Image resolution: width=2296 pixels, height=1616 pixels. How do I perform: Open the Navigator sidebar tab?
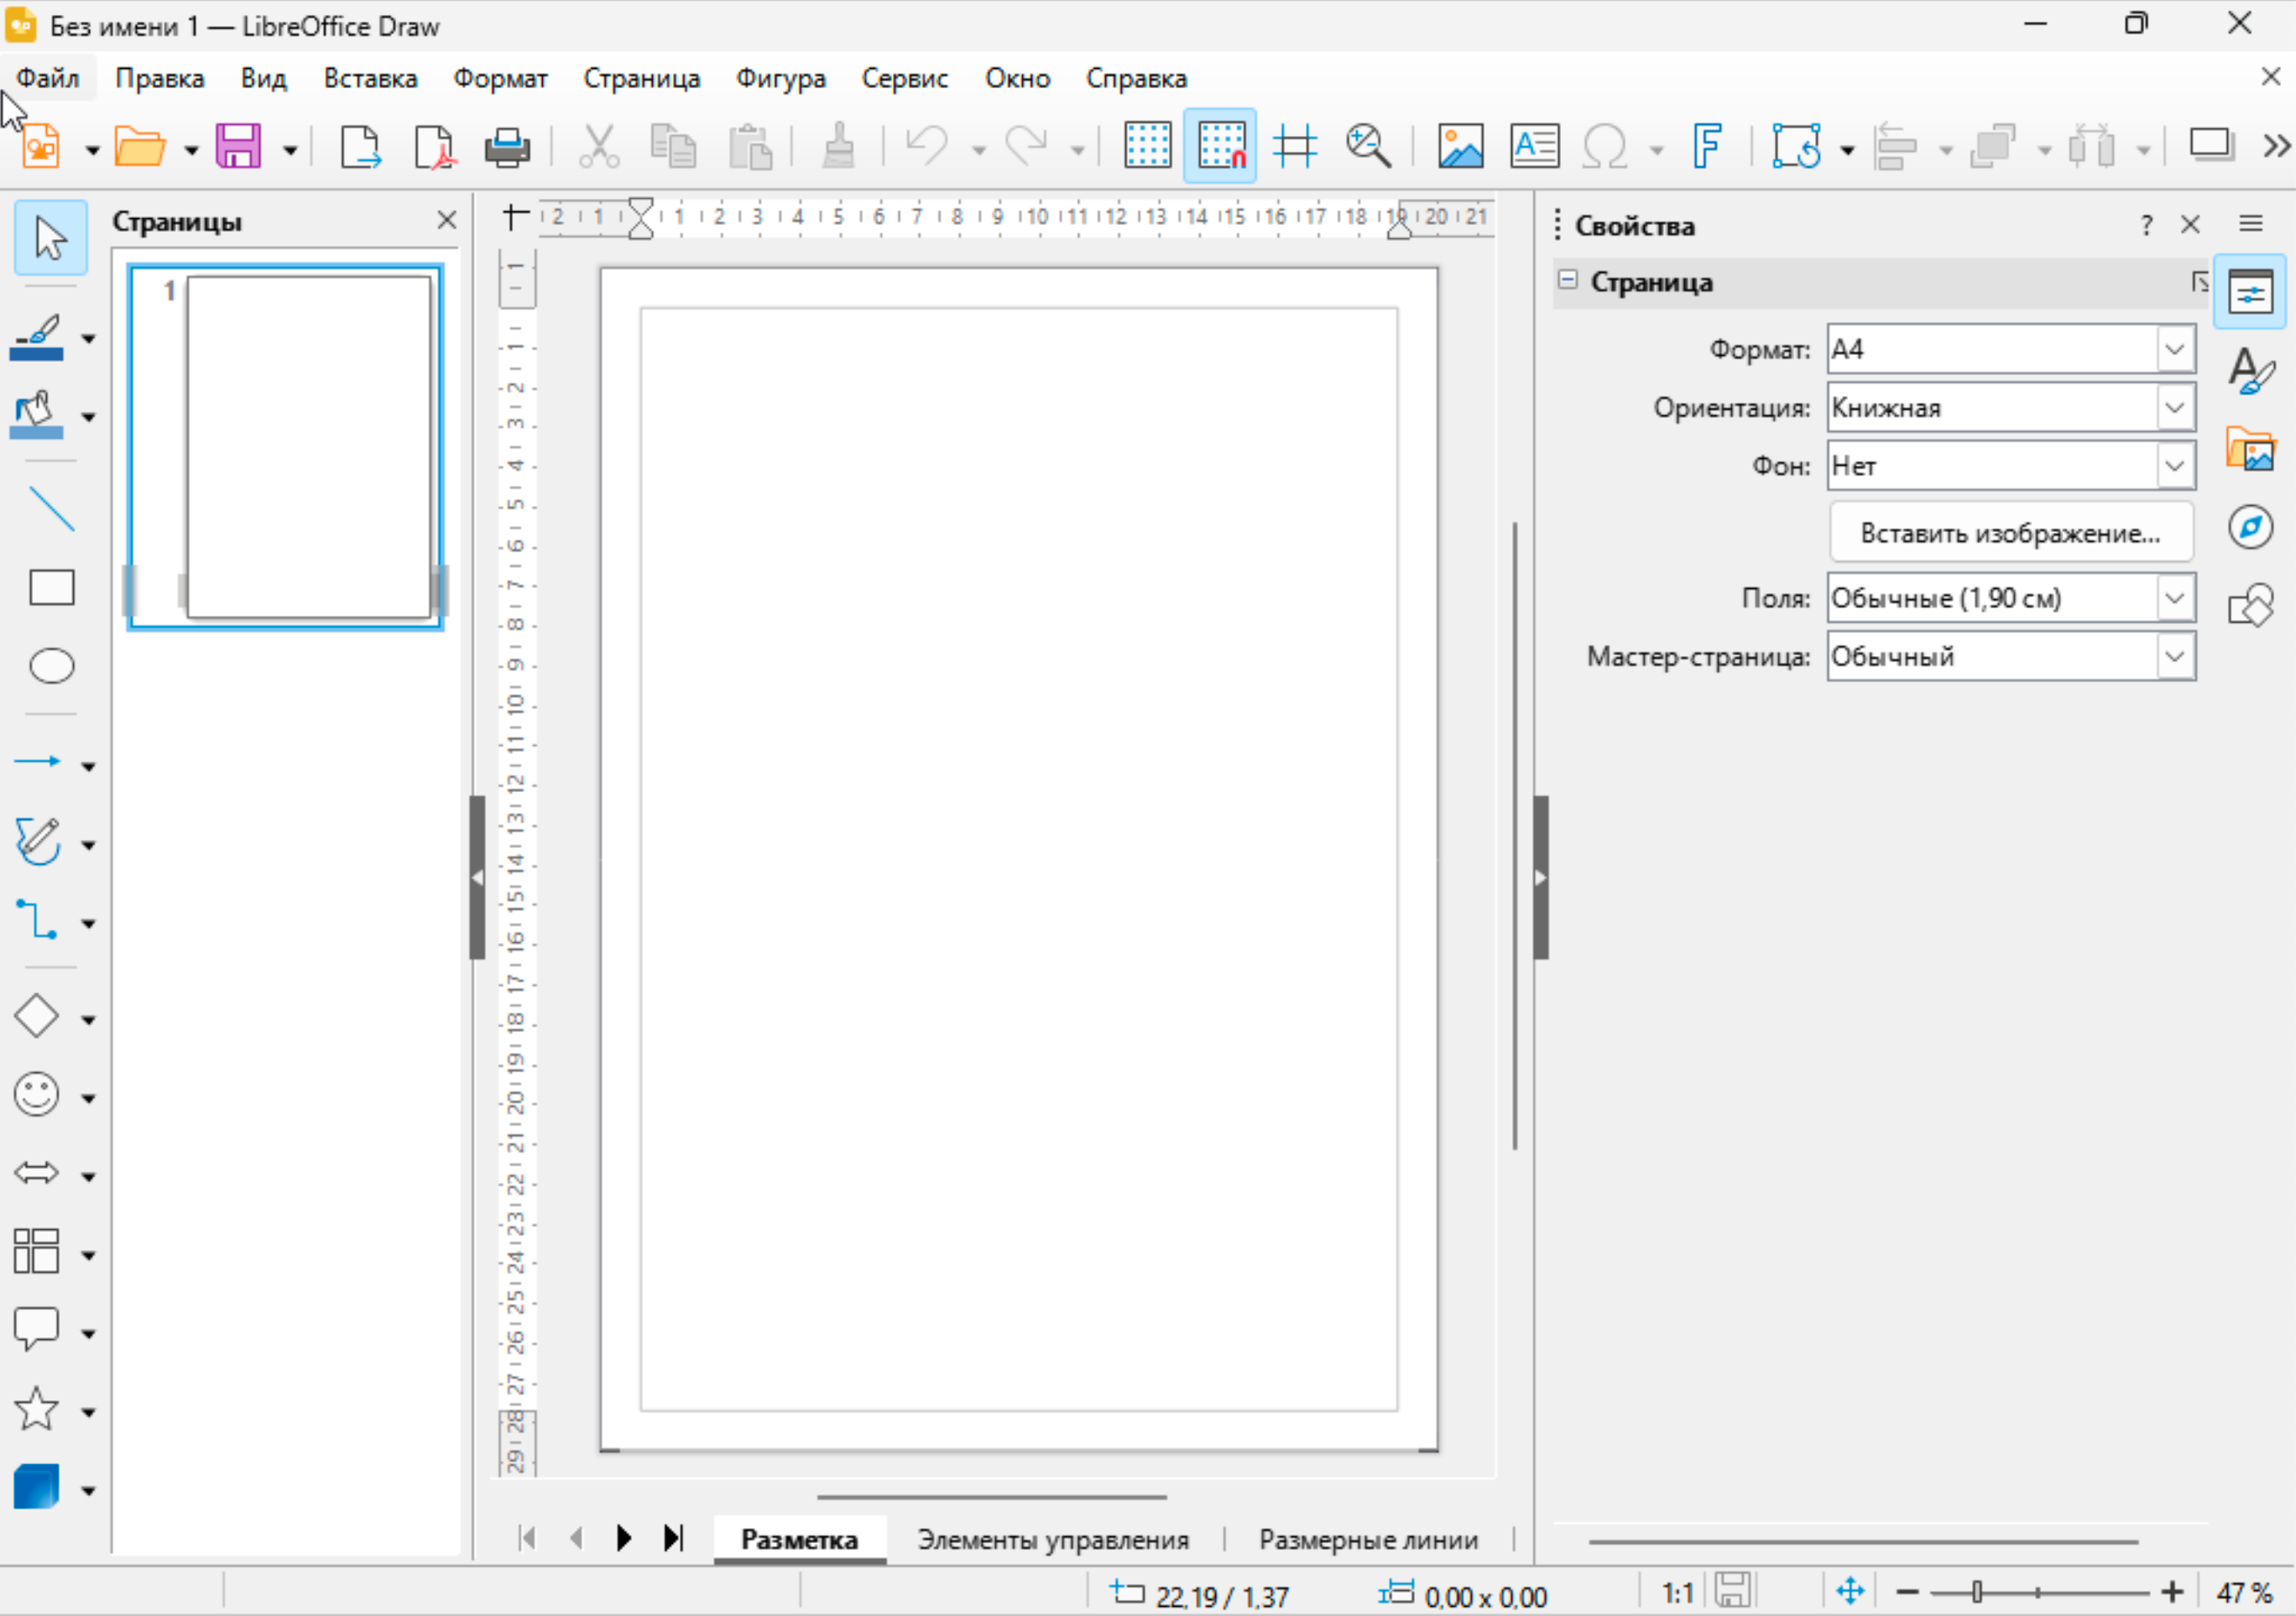[x=2250, y=526]
